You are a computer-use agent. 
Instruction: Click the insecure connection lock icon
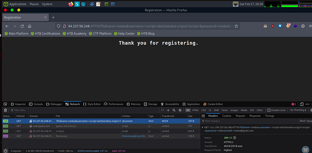(x=64, y=26)
